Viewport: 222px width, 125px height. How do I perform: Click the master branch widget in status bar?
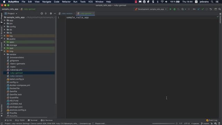205,124
